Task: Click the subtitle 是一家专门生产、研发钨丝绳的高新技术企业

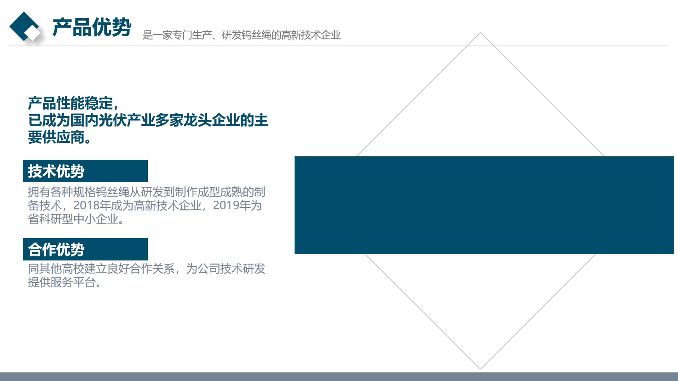Action: tap(241, 35)
